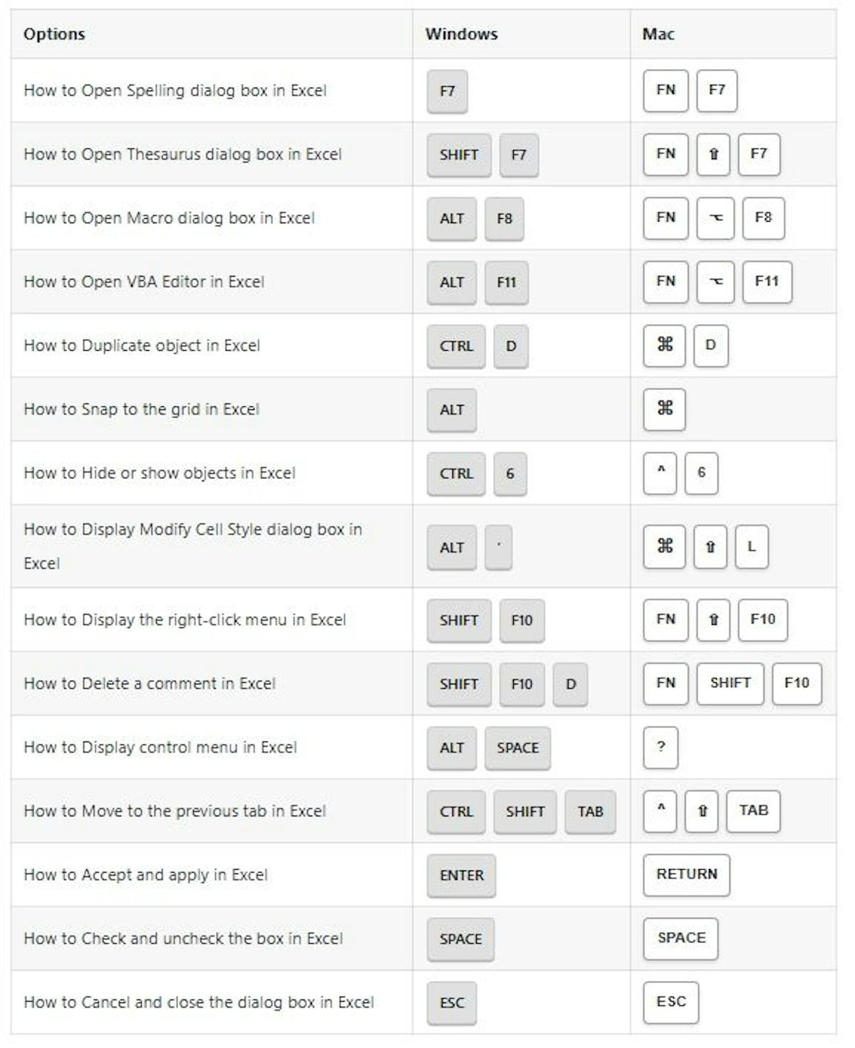
Task: Click Mac Shift arrow key in Thesaurus row
Action: click(713, 154)
